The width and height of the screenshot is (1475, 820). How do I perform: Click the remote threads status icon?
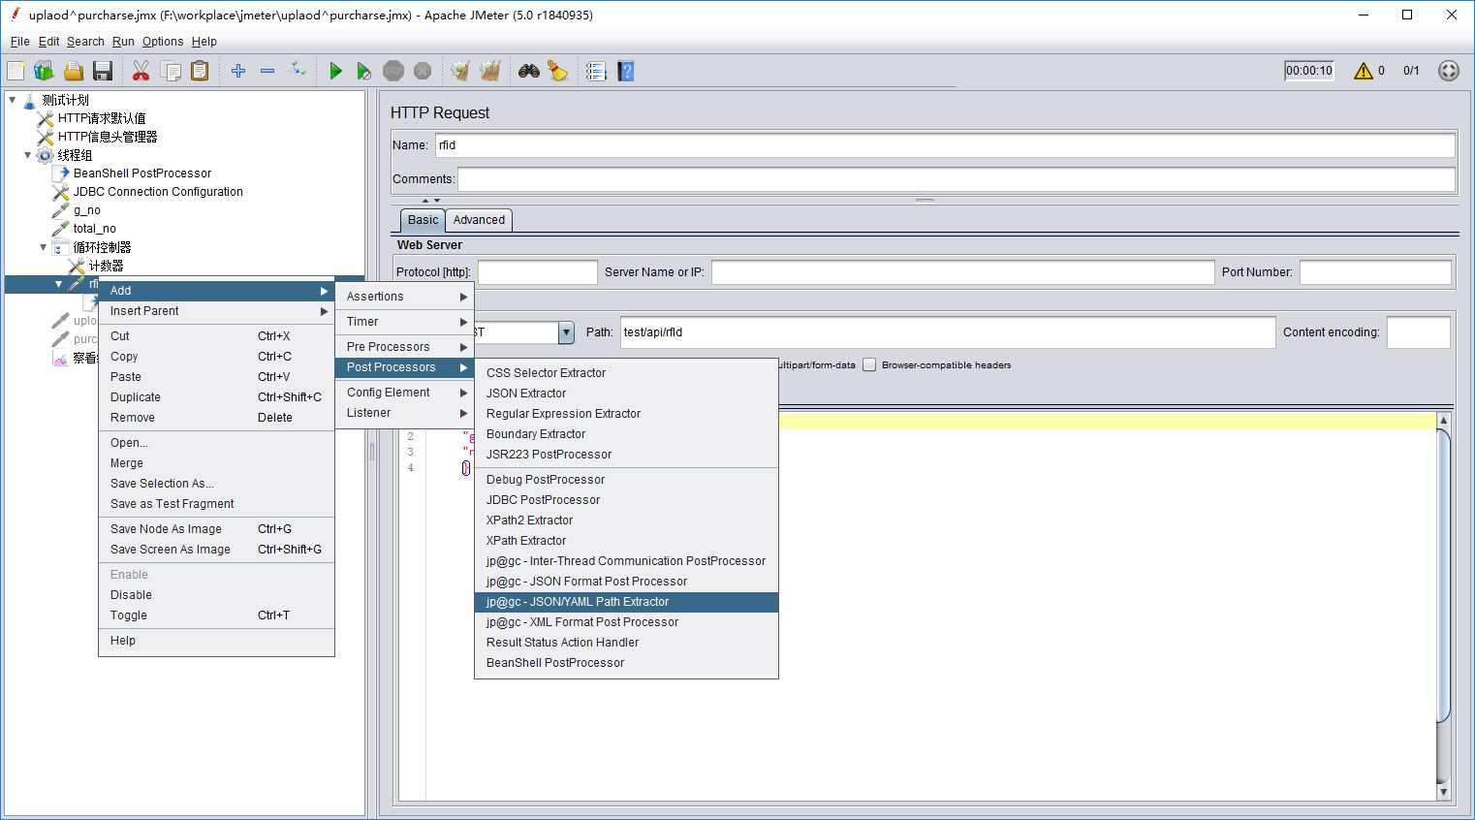tap(1449, 71)
